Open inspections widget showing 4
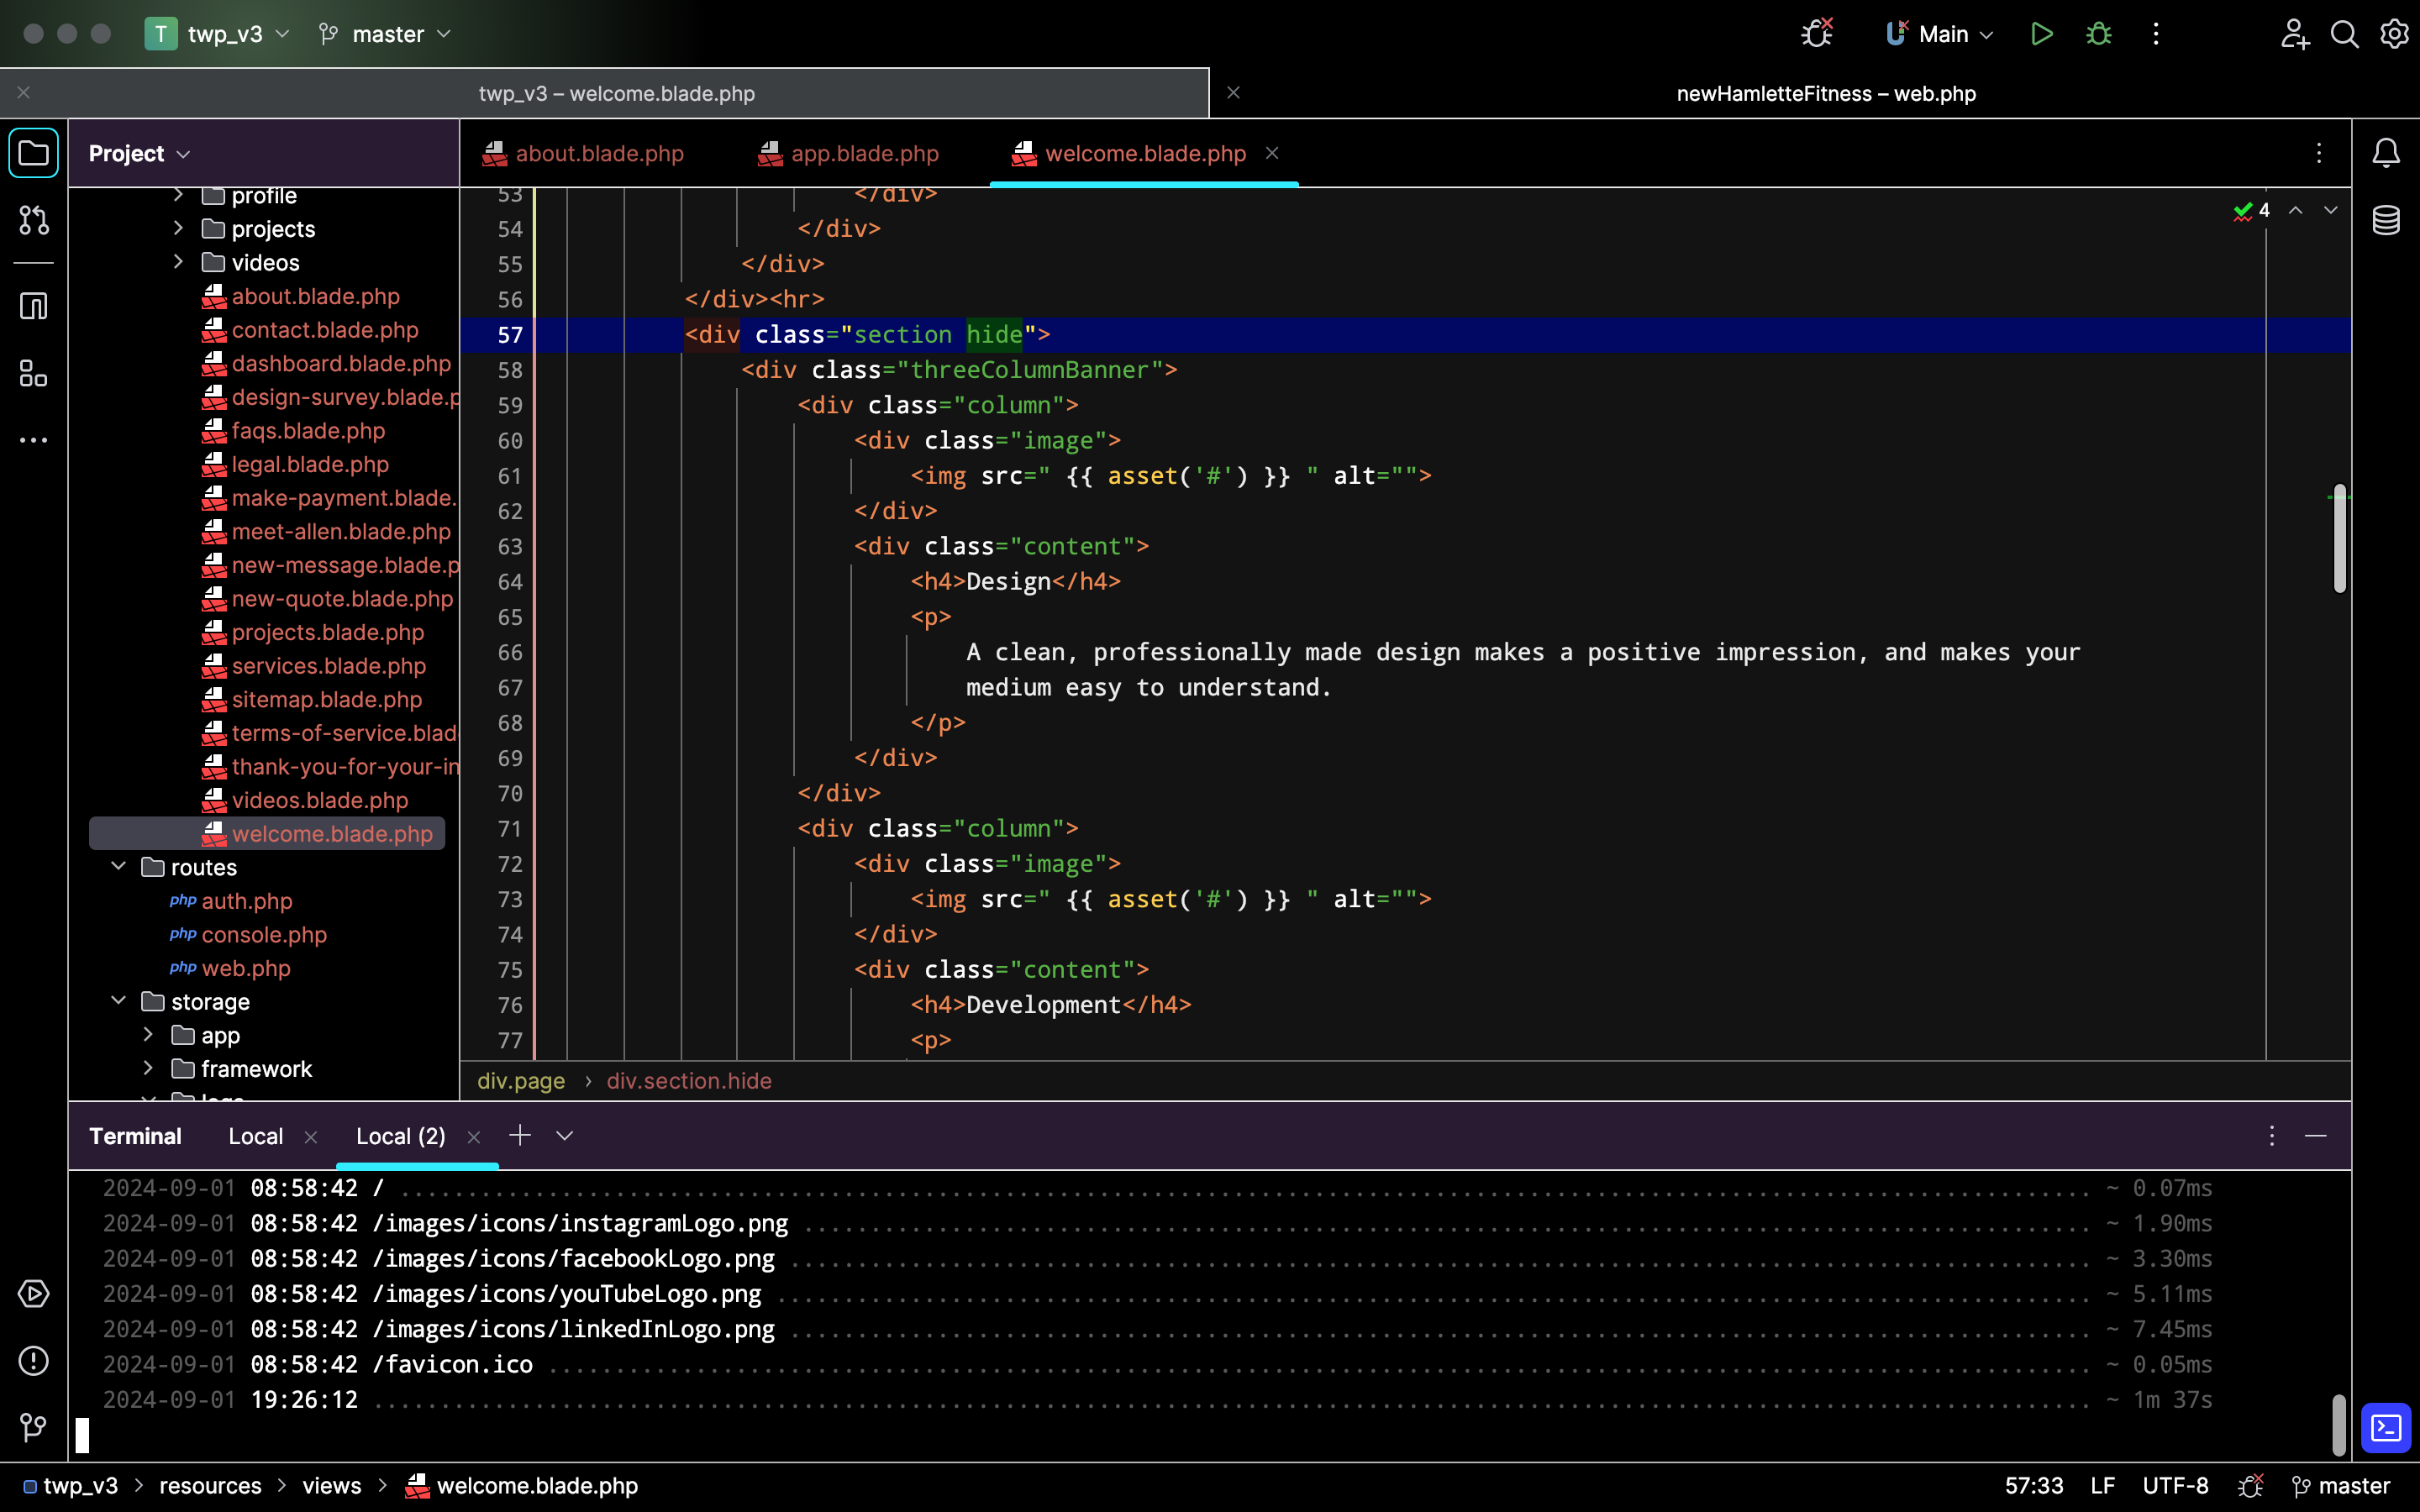This screenshot has width=2420, height=1512. pyautogui.click(x=2252, y=210)
